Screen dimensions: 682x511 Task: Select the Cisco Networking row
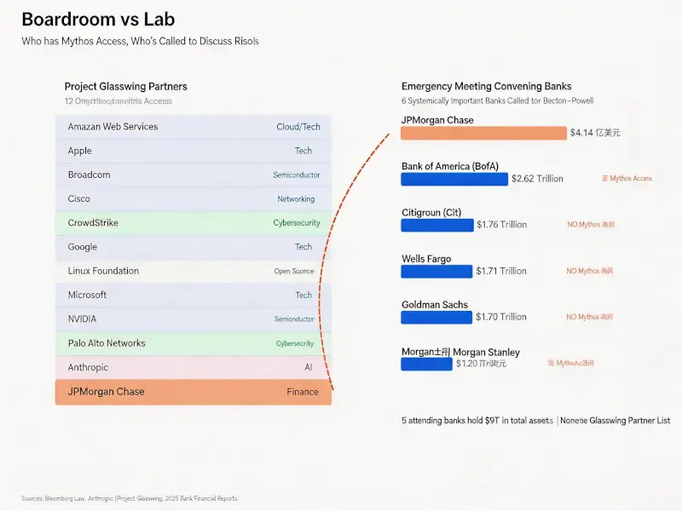[194, 198]
